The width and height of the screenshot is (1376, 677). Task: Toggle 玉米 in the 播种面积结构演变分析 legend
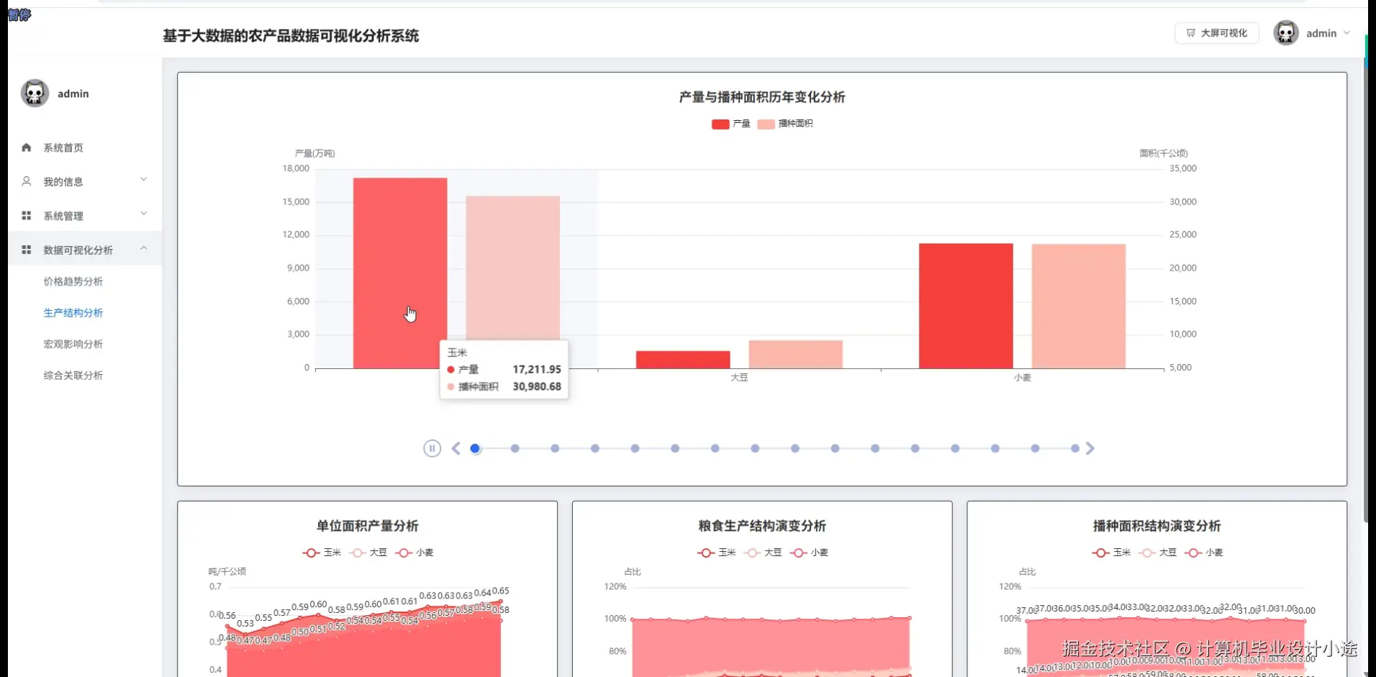coord(1111,553)
